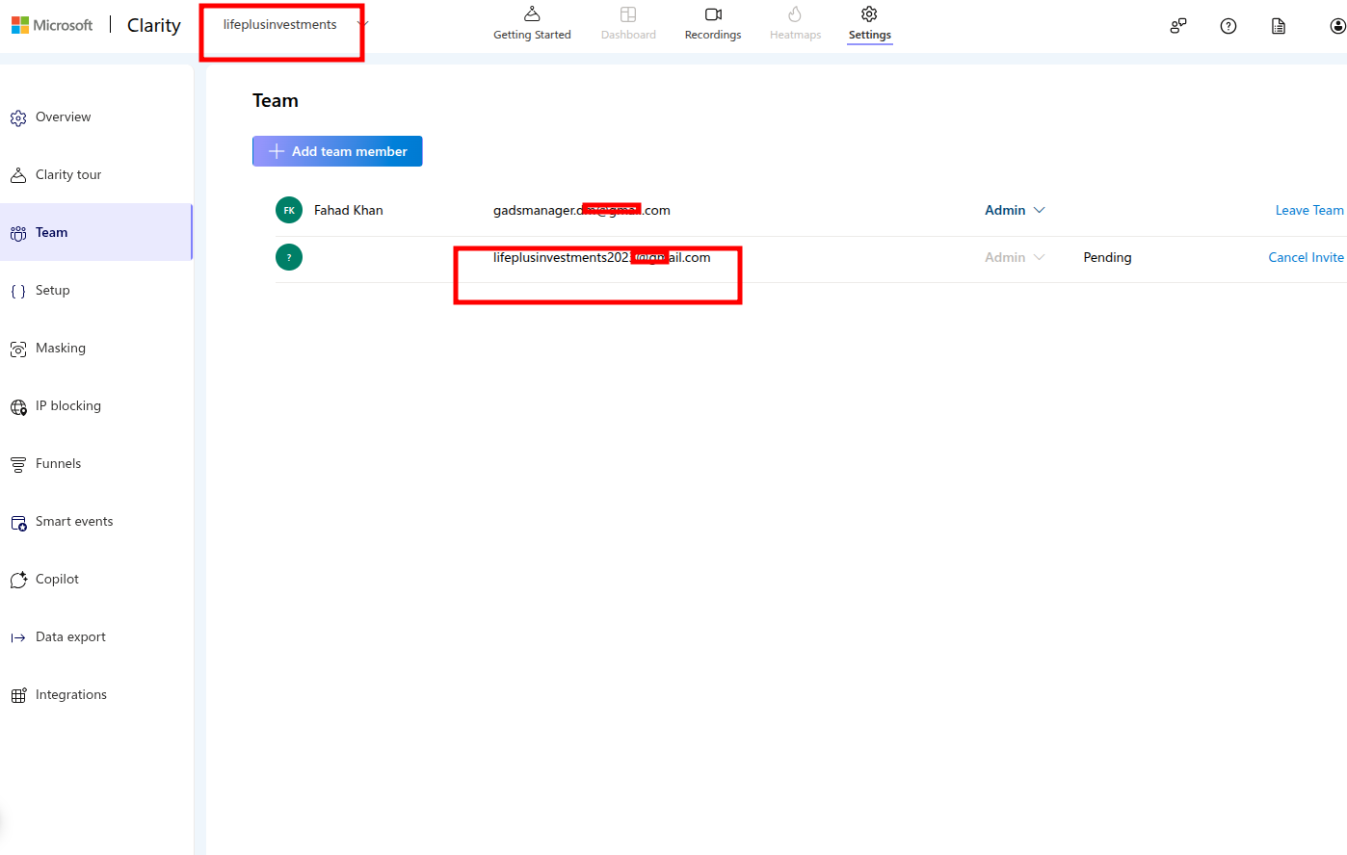Switch to the Recordings tab
Image resolution: width=1347 pixels, height=855 pixels.
point(713,24)
